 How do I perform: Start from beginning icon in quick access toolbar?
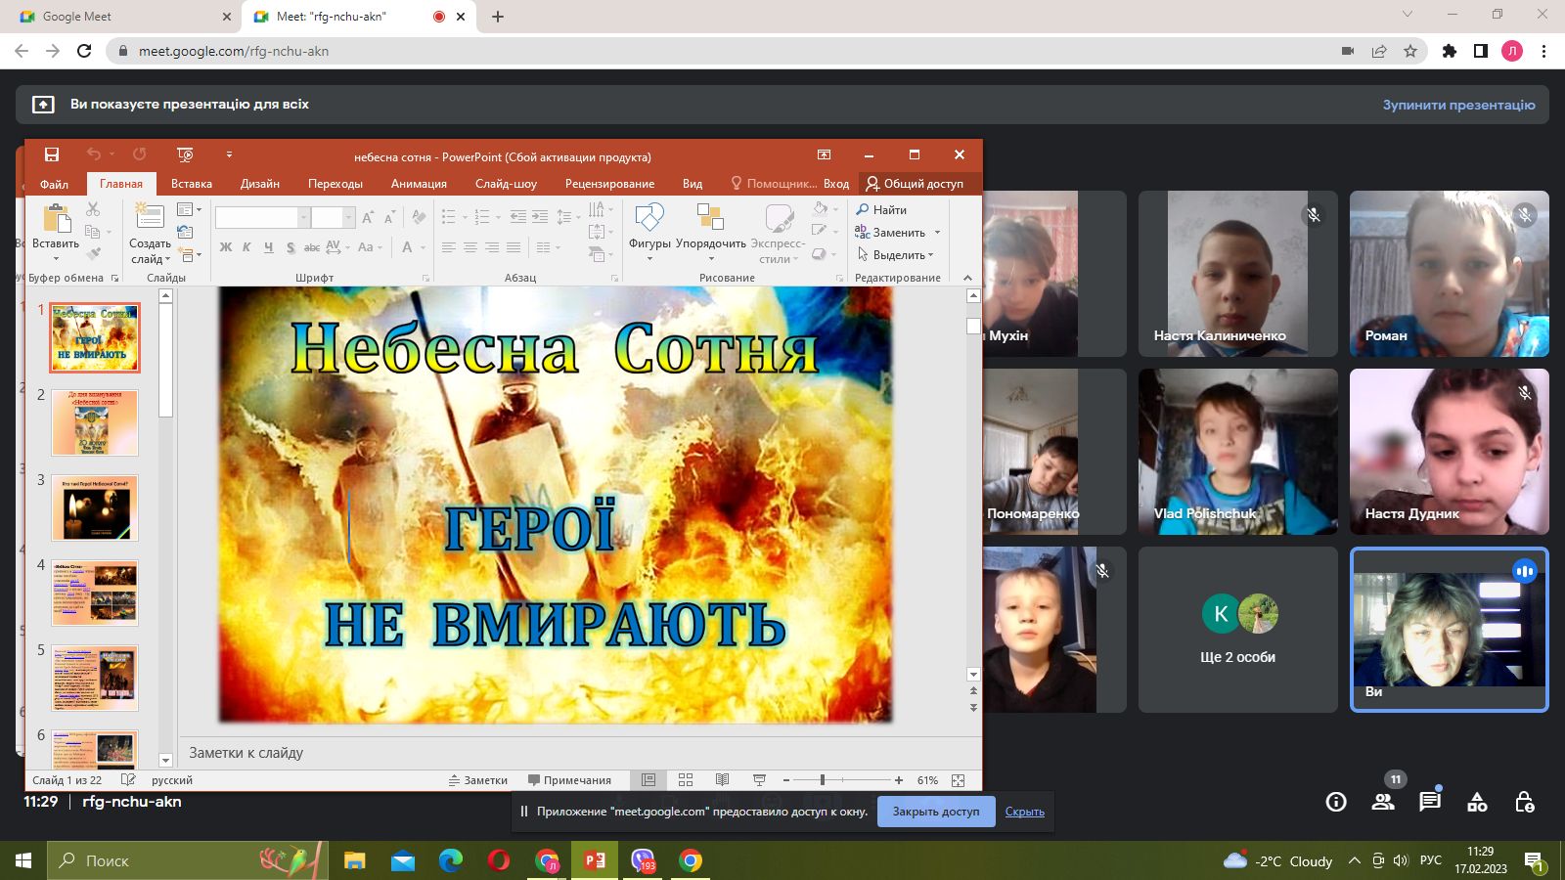[185, 154]
